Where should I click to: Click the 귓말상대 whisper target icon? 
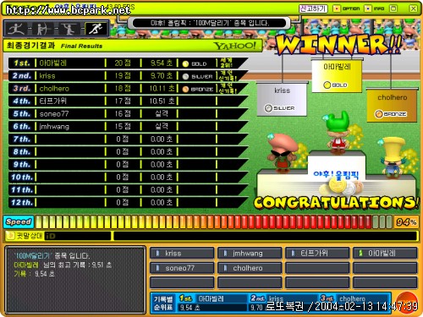tap(11, 236)
